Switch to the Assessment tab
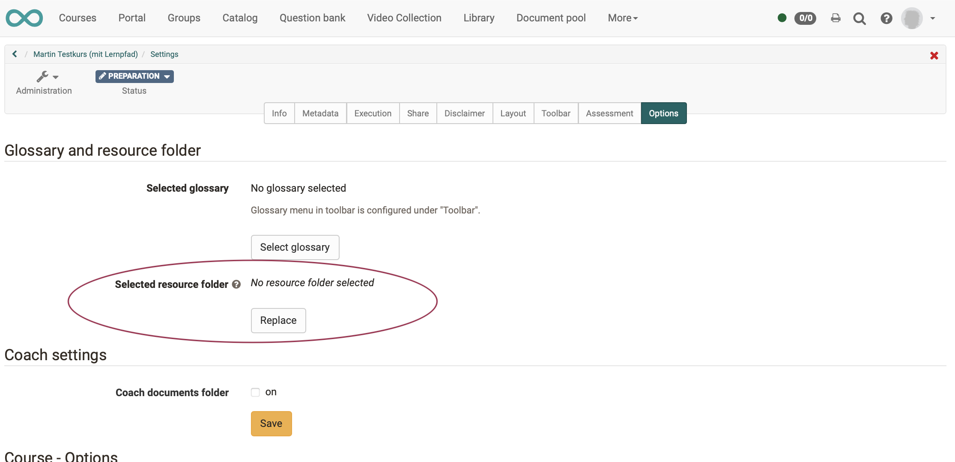Screen dimensions: 955x462 609,113
